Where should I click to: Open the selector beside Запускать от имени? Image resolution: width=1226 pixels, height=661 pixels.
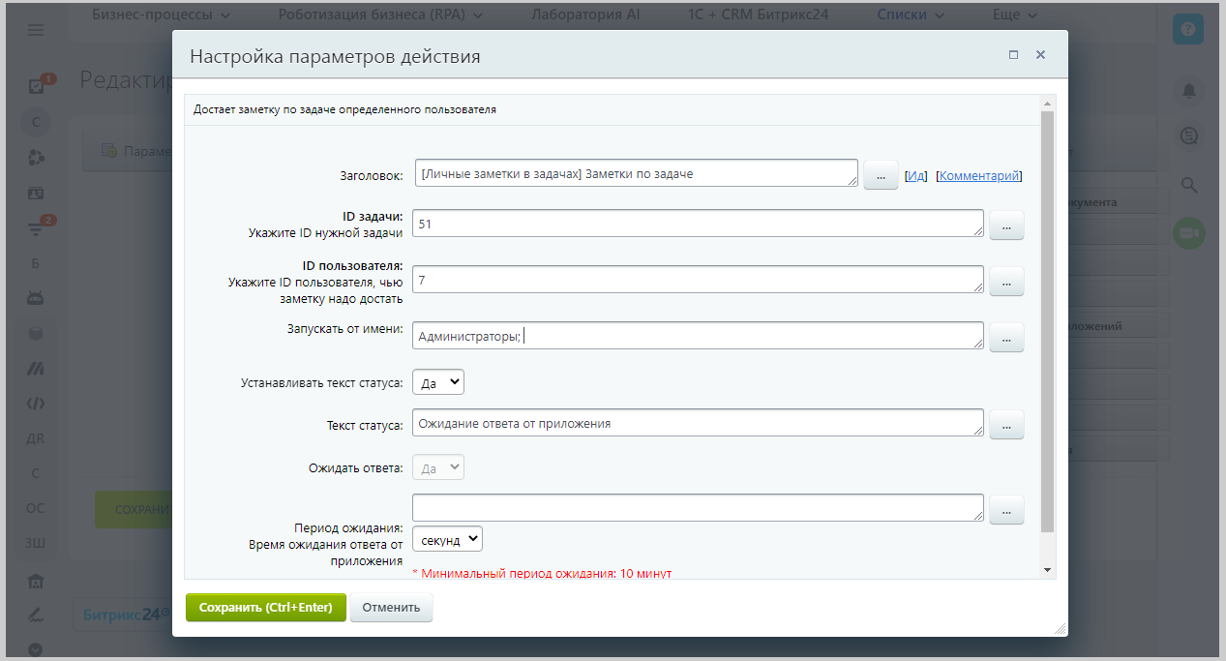1006,338
